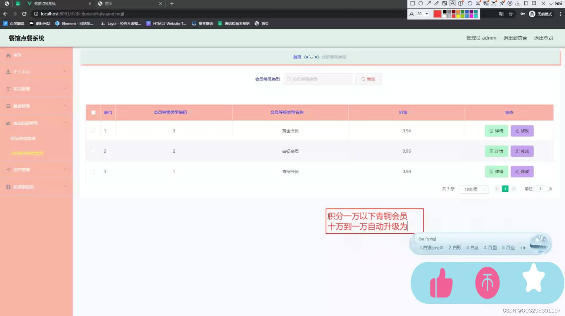Image resolution: width=565 pixels, height=316 pixels.
Task: Choose the black color swatch
Action: click(x=445, y=12)
